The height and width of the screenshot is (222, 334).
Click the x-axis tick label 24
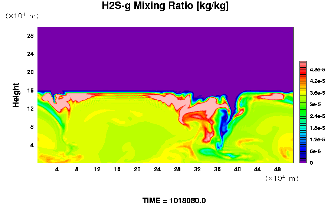[x=157, y=169]
